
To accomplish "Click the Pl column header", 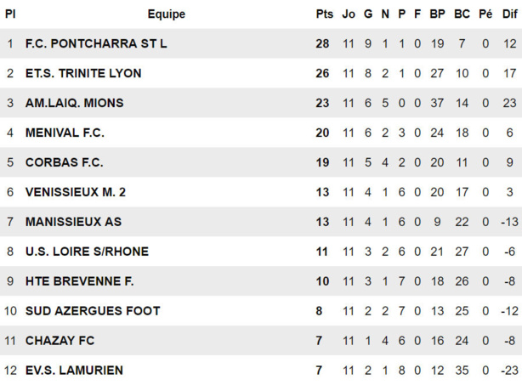I will click(10, 14).
